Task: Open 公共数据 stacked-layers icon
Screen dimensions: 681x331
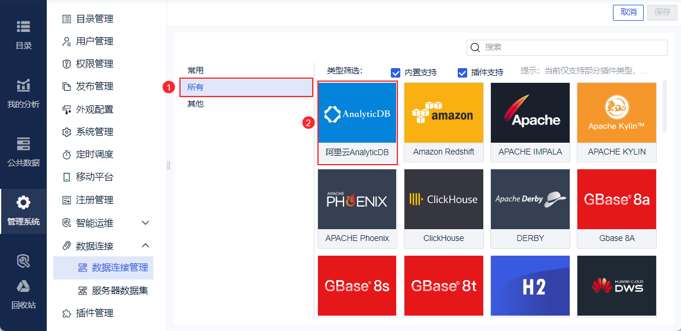Action: point(24,144)
